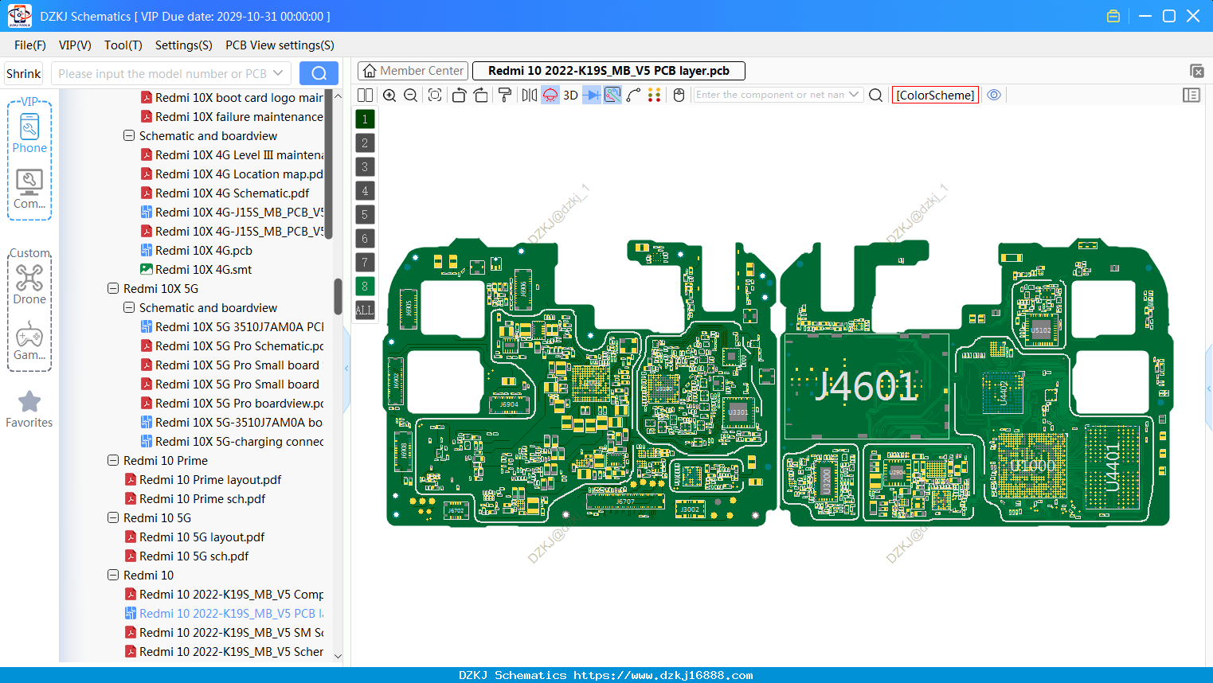The width and height of the screenshot is (1213, 683).
Task: Open the ColorScheme options
Action: (x=935, y=95)
